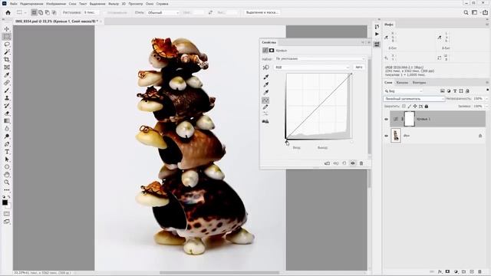Open the layer filter kind dropdown
491x276 pixels.
(404, 91)
